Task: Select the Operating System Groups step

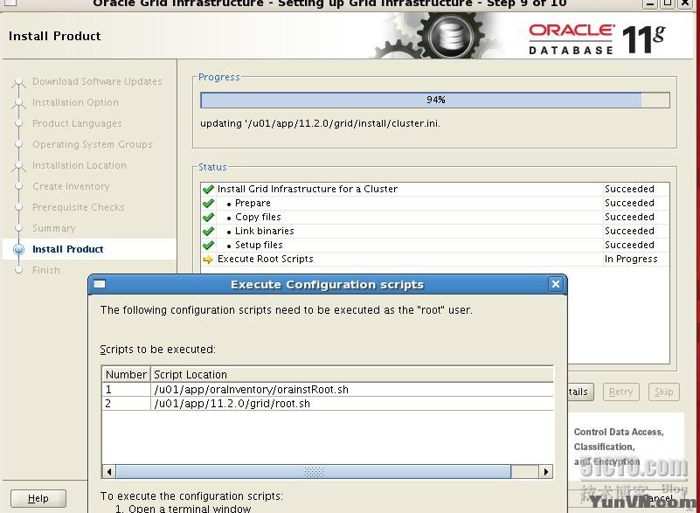Action: [x=93, y=144]
